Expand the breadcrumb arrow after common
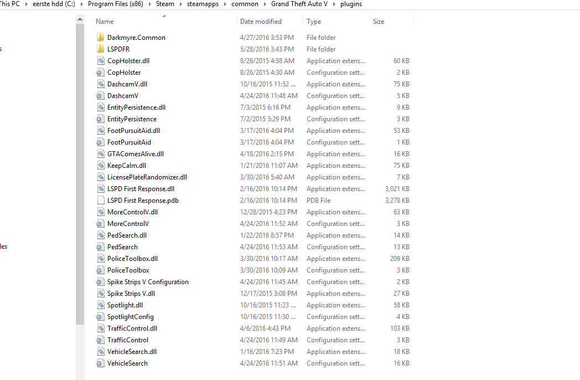 pyautogui.click(x=265, y=4)
